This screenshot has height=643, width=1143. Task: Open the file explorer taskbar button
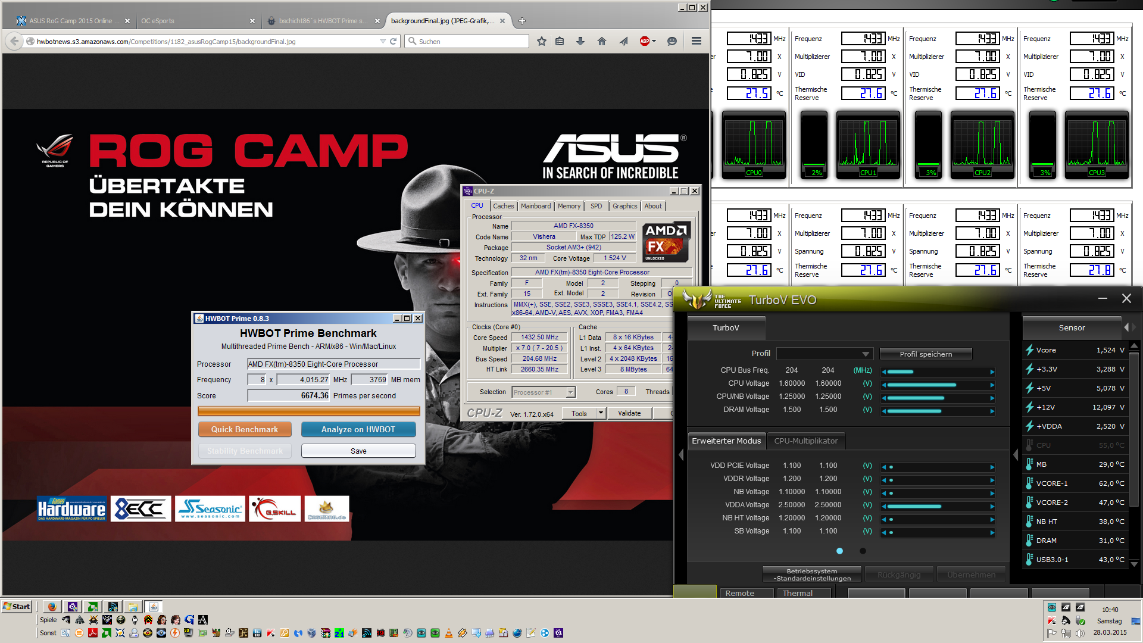[133, 607]
